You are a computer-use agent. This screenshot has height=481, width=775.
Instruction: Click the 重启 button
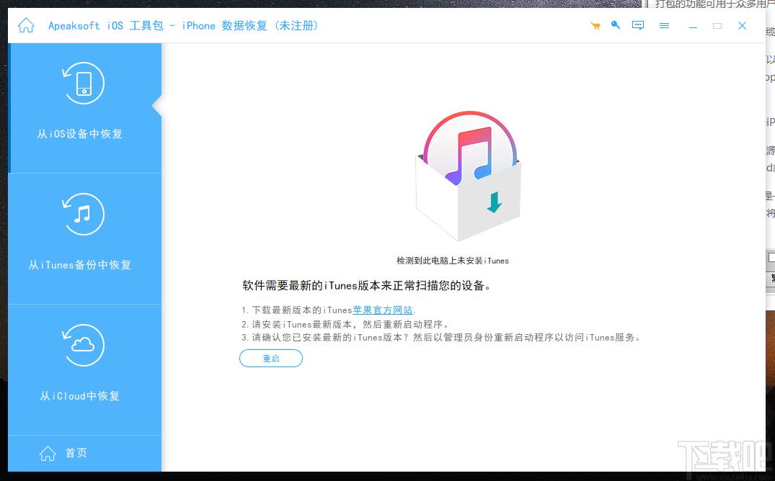[271, 359]
